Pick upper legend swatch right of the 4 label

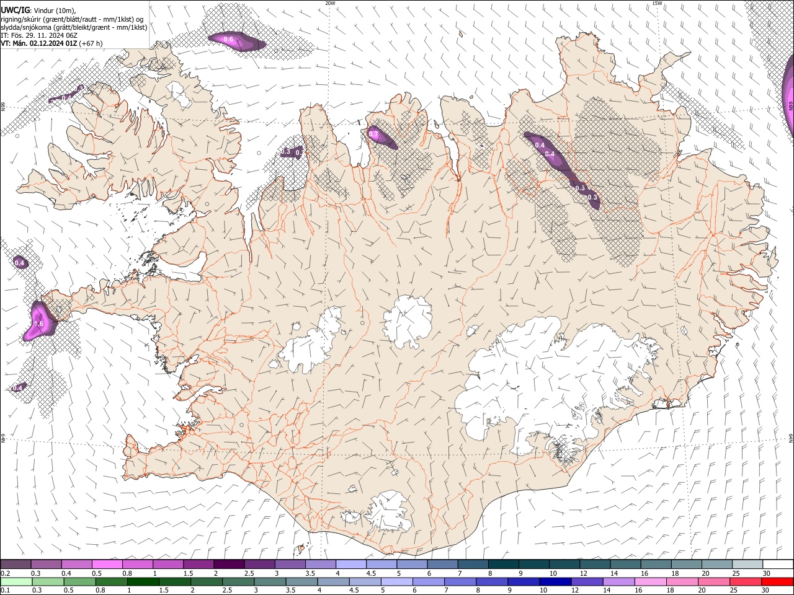pos(350,565)
